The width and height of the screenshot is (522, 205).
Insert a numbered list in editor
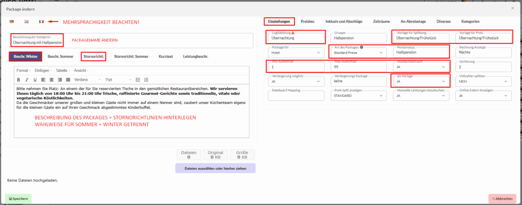tap(146, 80)
